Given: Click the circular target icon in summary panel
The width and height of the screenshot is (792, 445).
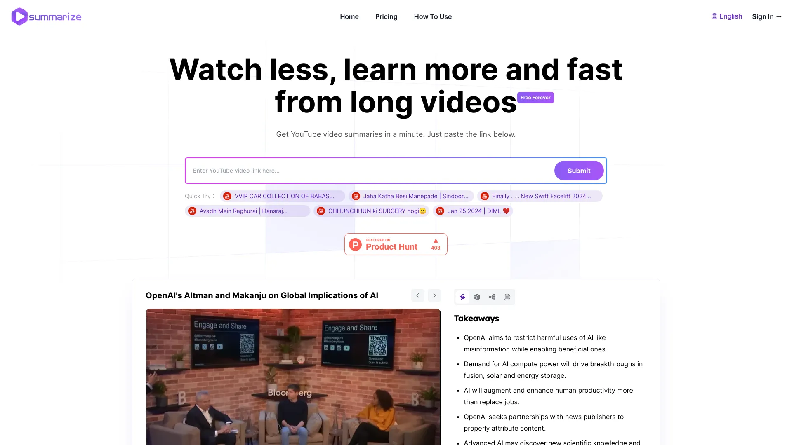Looking at the screenshot, I should (507, 297).
